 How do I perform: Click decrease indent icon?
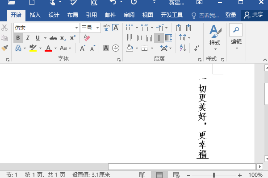coord(179,28)
